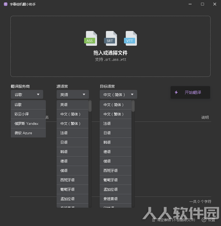Select 西班牙语 in source language list

coord(73,180)
